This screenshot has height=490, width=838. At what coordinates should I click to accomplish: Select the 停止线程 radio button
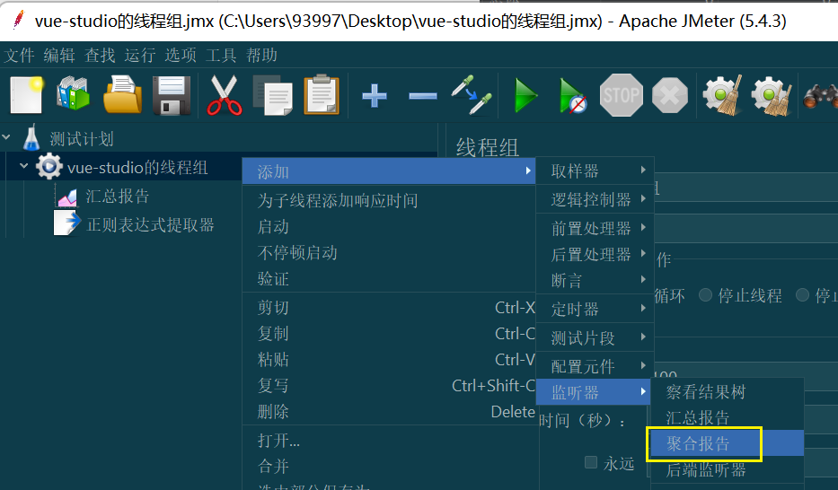pyautogui.click(x=705, y=294)
